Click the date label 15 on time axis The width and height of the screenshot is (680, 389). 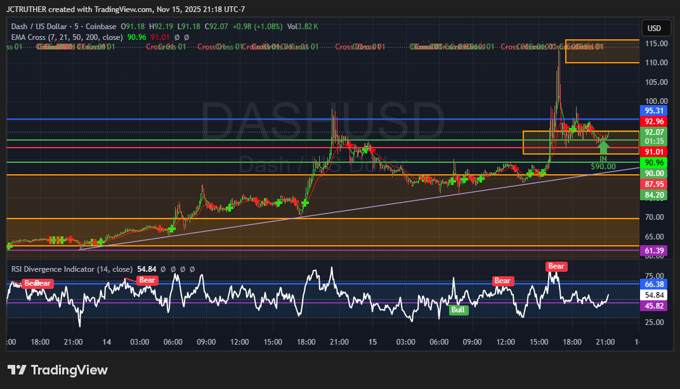pos(372,341)
